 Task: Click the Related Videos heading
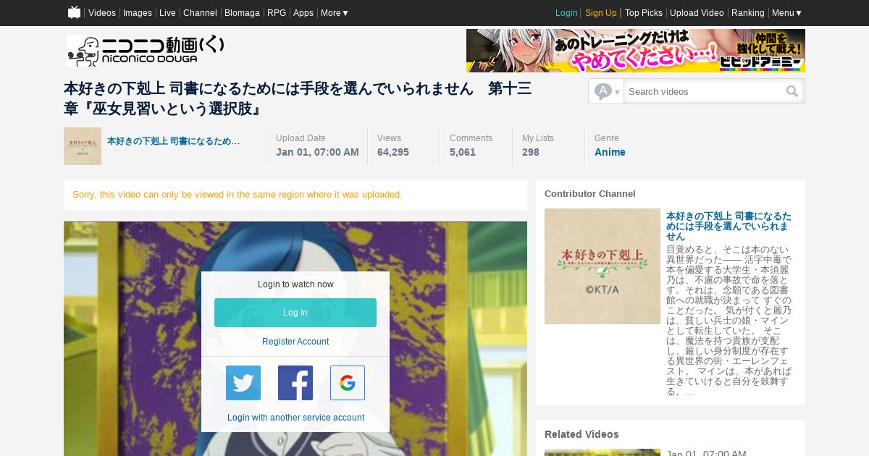582,434
